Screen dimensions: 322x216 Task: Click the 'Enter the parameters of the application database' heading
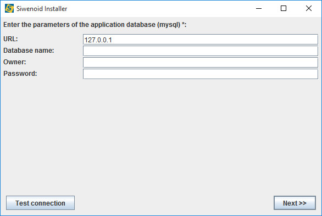[x=95, y=25]
